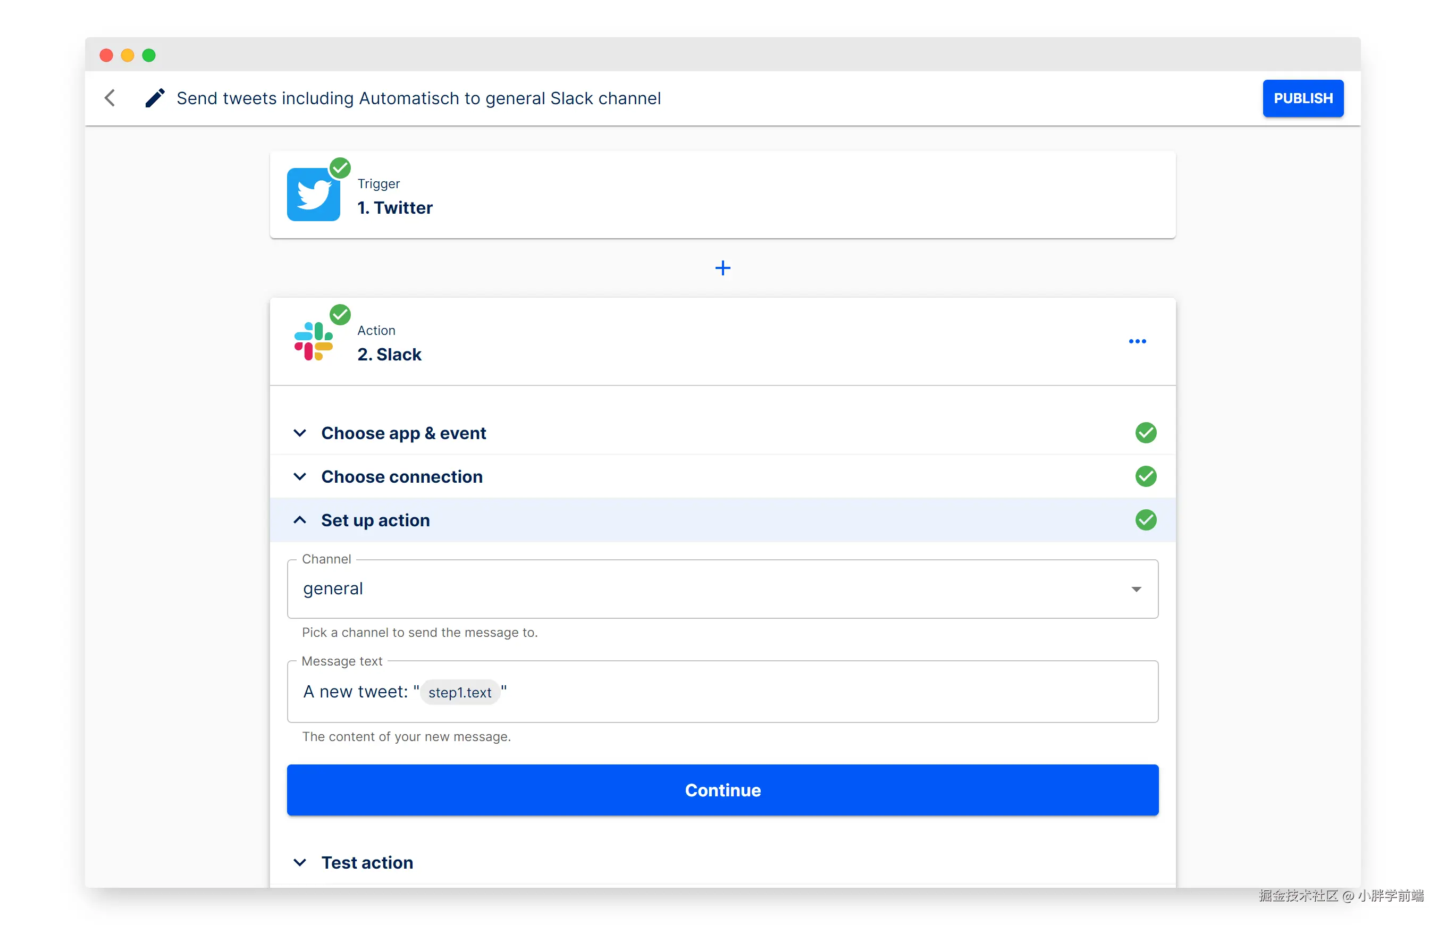The height and width of the screenshot is (925, 1446).
Task: Click the PUBLISH button
Action: (x=1302, y=98)
